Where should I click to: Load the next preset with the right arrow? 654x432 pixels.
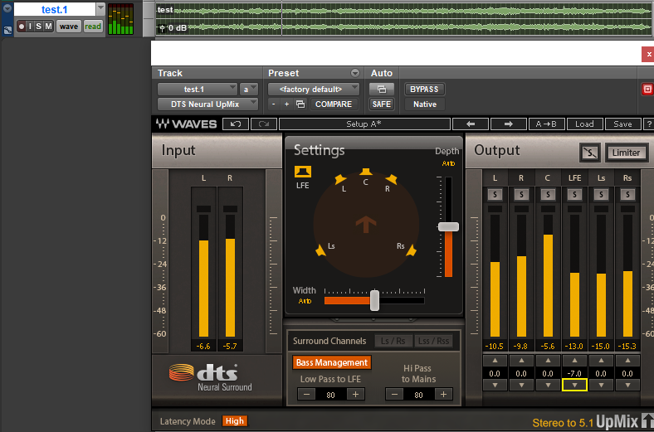click(x=508, y=124)
